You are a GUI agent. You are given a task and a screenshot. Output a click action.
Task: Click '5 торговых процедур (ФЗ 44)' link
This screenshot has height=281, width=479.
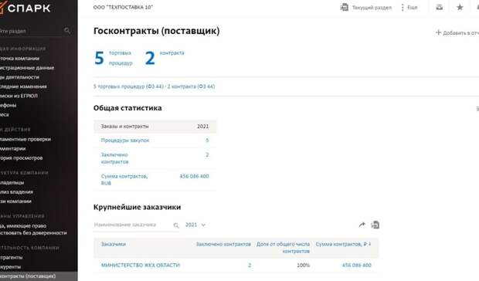coord(128,86)
